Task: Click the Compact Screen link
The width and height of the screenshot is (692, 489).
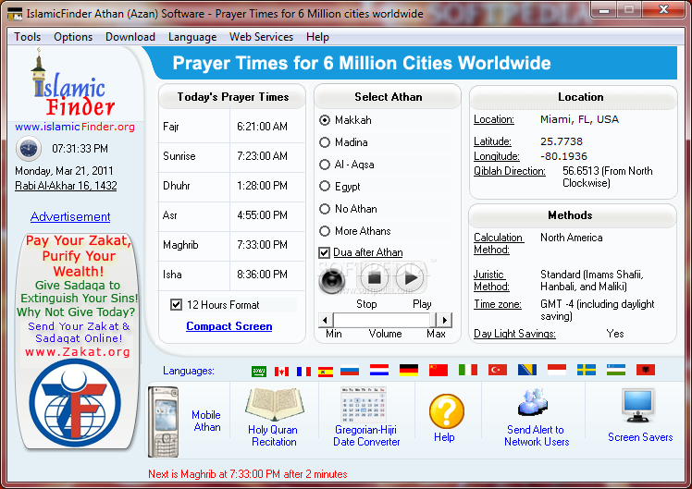Action: [229, 326]
